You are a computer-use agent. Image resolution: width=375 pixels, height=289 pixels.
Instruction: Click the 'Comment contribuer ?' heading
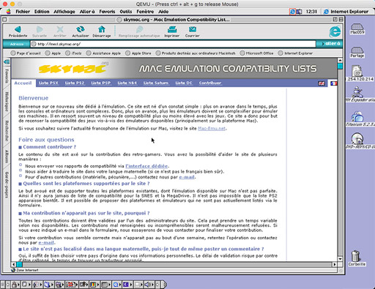(49, 147)
